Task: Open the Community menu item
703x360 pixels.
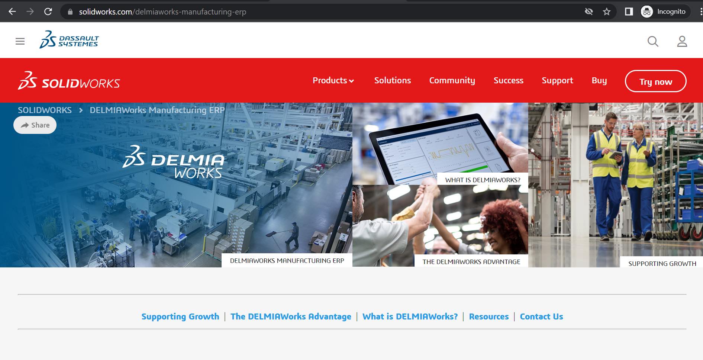Action: [x=452, y=80]
